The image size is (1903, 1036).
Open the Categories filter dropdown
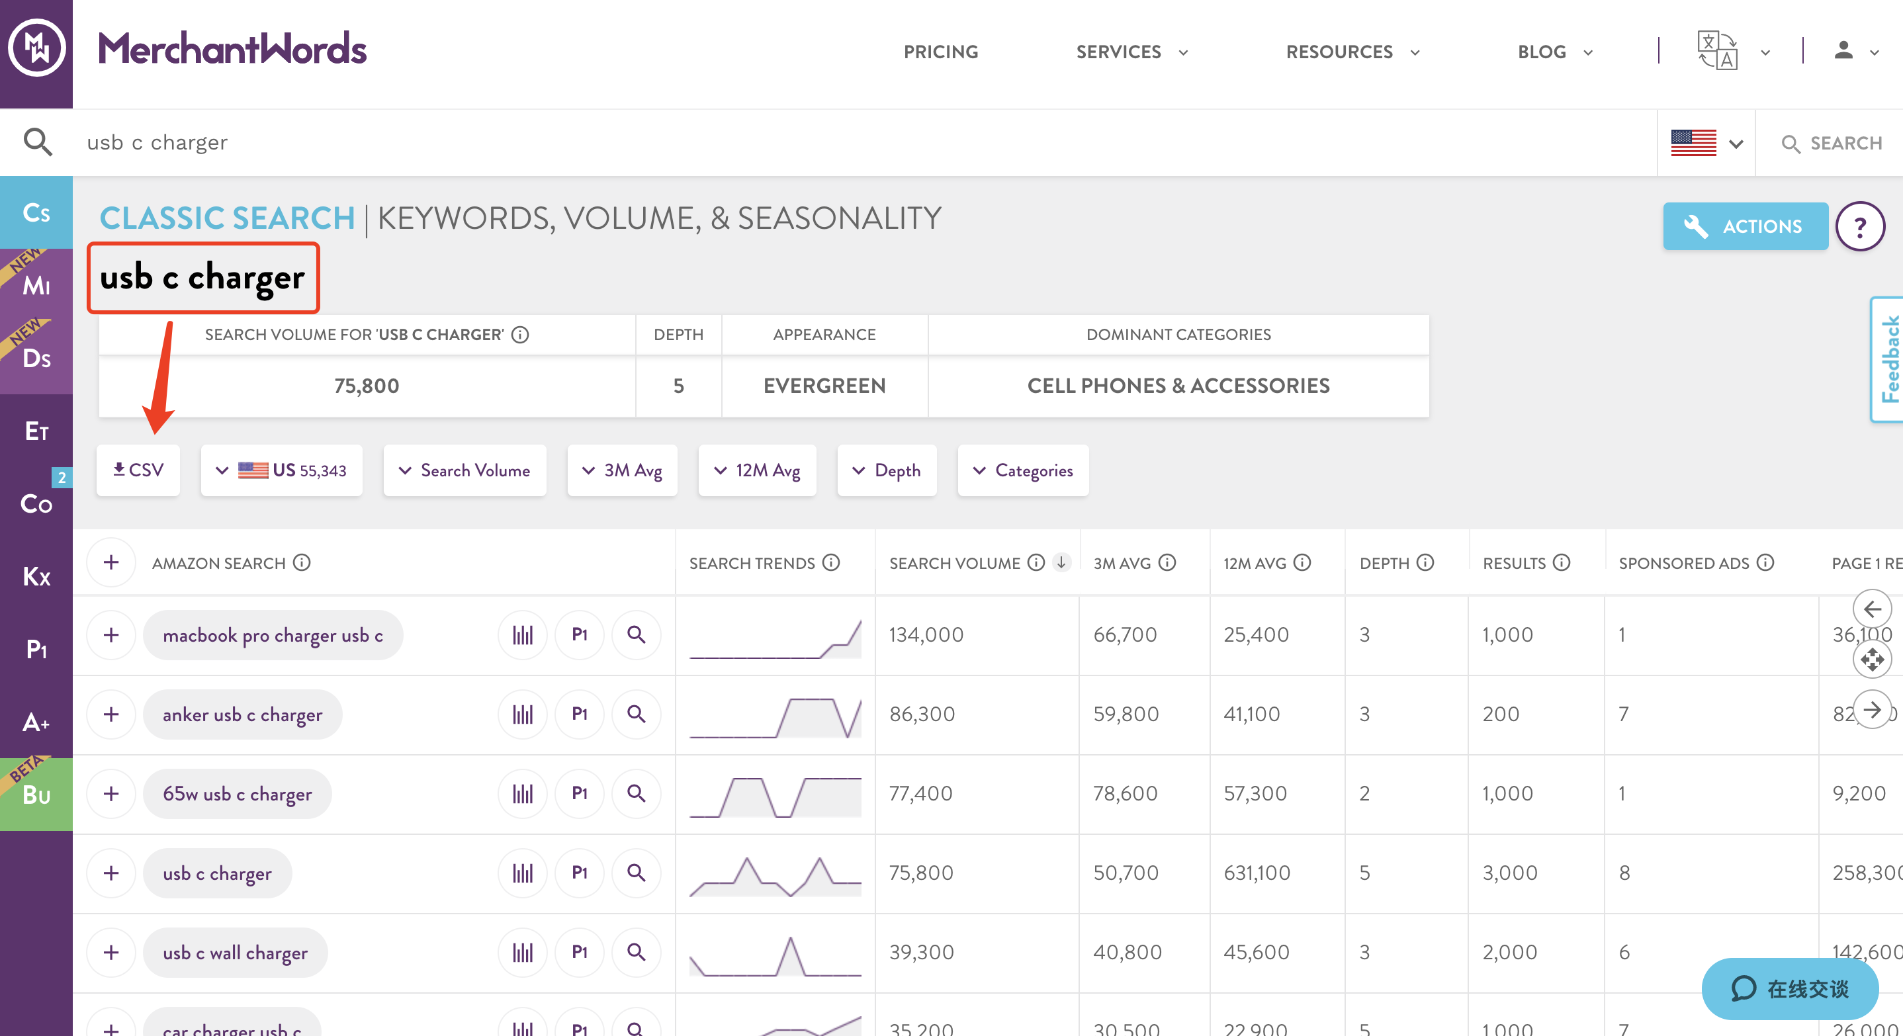pos(1022,470)
